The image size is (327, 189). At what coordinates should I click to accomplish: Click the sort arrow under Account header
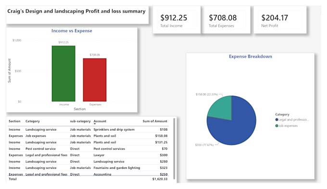tap(95, 124)
